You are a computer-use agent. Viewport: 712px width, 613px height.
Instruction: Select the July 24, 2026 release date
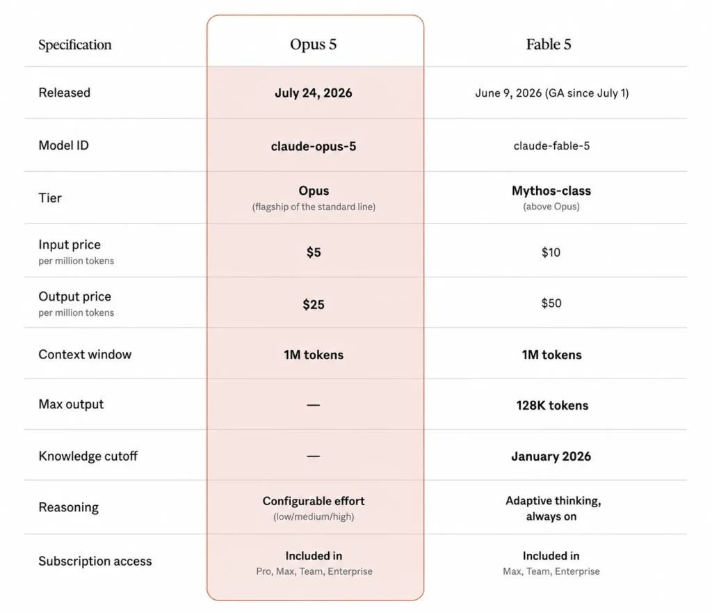tap(314, 93)
